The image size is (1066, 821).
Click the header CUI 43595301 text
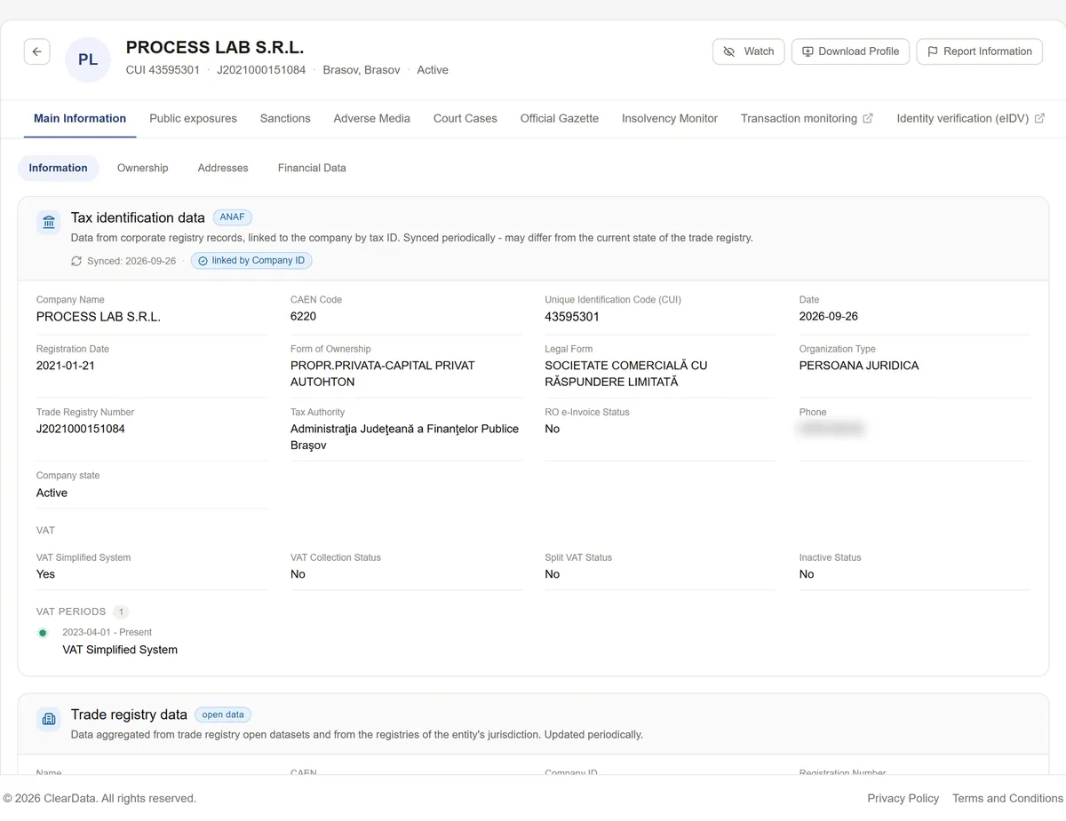point(163,70)
